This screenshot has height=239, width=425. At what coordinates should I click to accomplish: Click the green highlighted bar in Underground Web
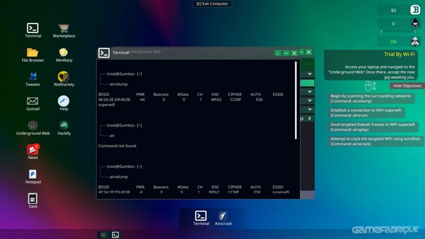click(307, 83)
